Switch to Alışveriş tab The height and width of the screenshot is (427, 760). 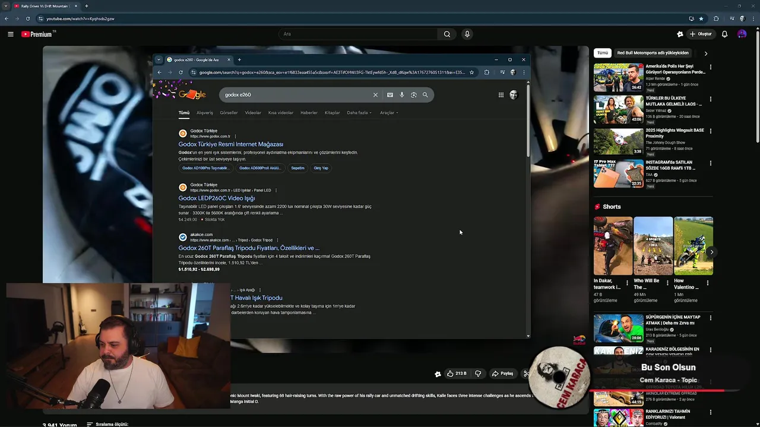(205, 113)
